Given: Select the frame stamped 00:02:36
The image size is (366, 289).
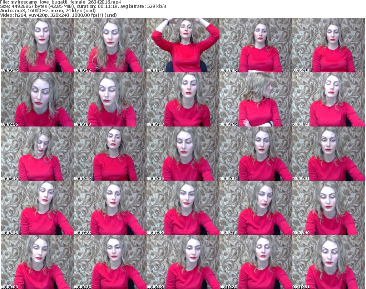Looking at the screenshot, I should point(37,99).
